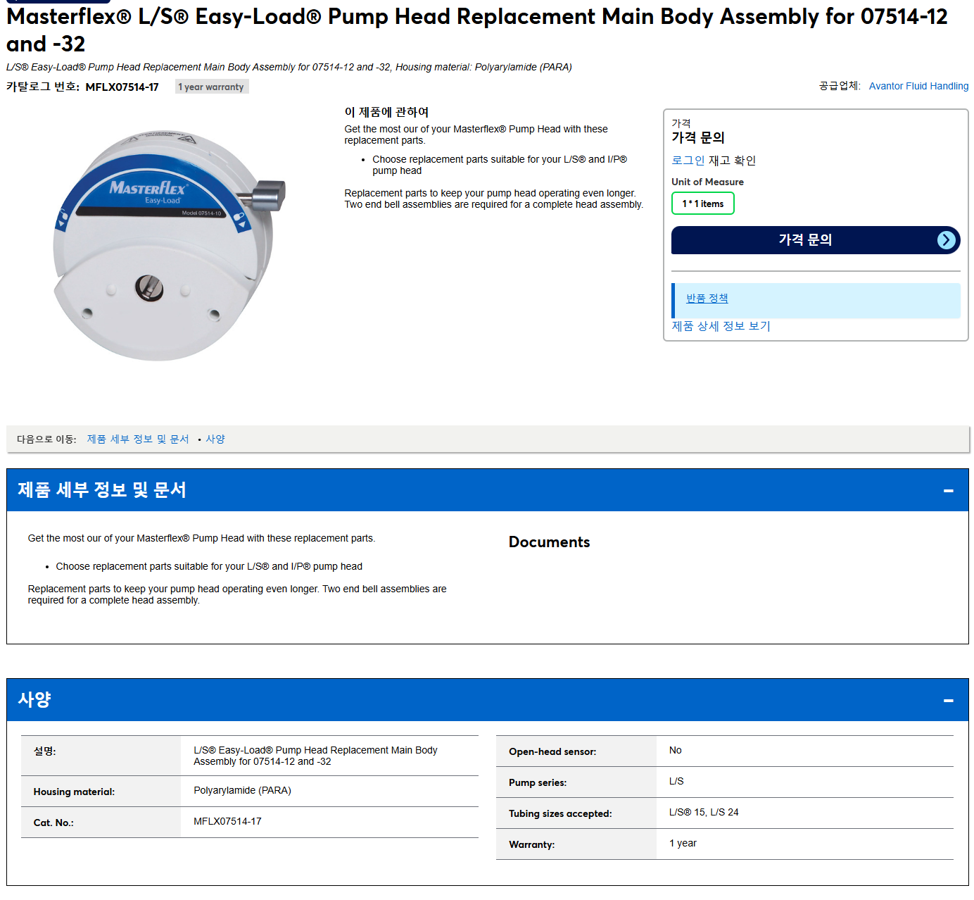Click the 로그인 link

coord(688,161)
